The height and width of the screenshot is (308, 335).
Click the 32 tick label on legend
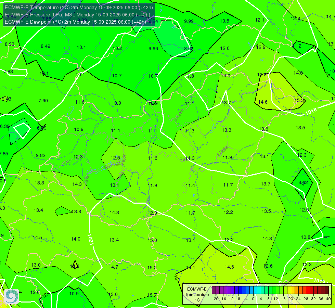(313, 299)
